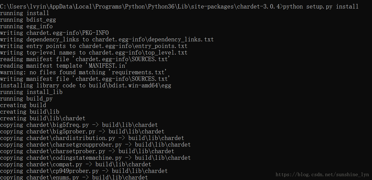Click the top_level.txt output line

coord(94,53)
